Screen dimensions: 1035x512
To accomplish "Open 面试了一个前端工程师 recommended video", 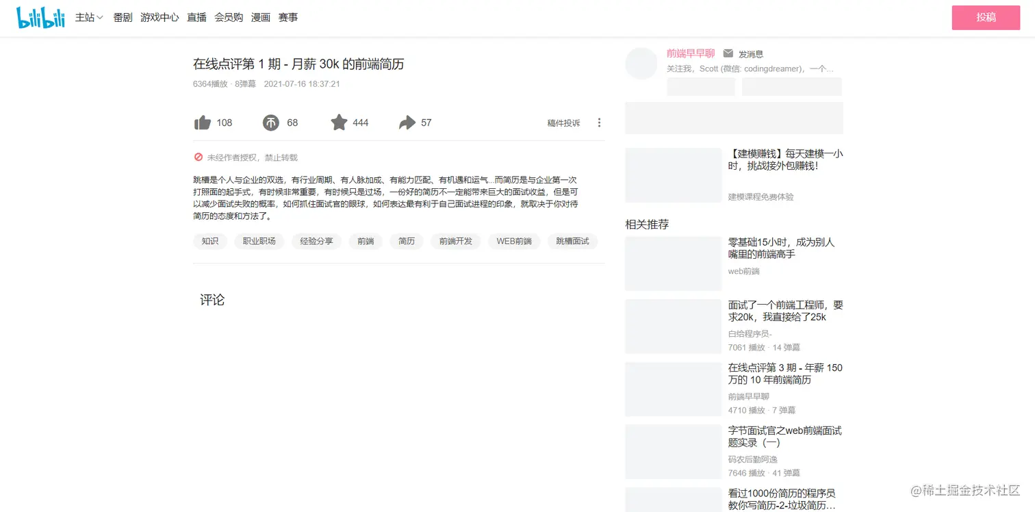I will click(x=786, y=311).
